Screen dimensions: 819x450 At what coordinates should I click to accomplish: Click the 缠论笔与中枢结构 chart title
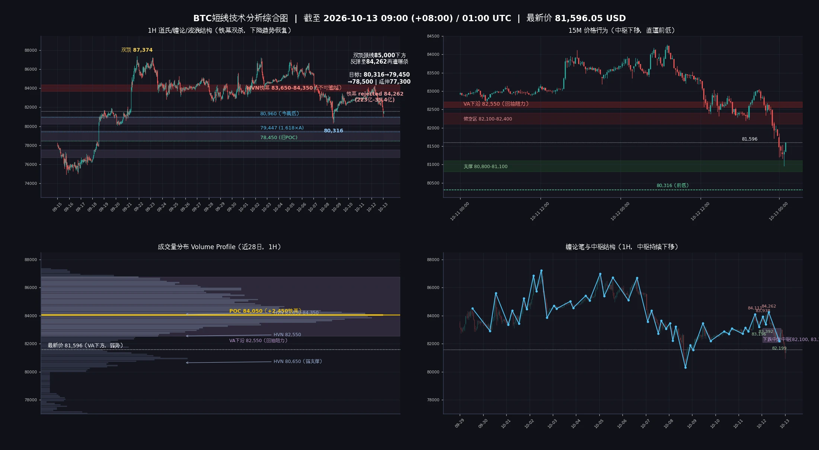tap(622, 247)
